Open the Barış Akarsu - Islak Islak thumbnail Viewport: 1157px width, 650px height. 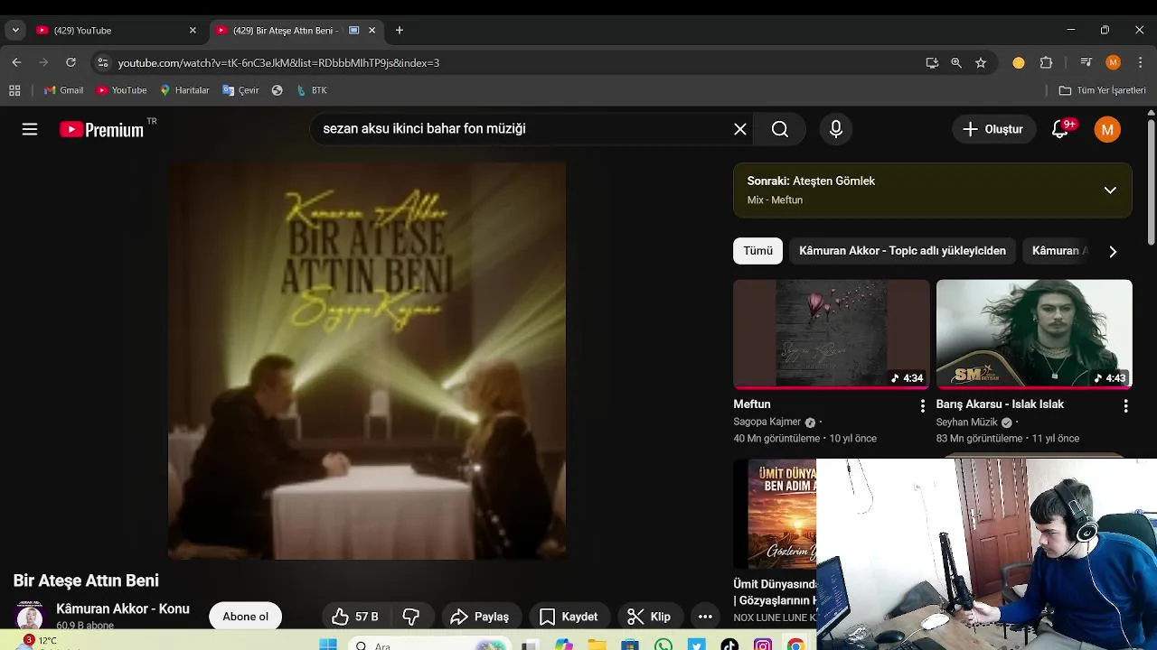pos(1034,333)
